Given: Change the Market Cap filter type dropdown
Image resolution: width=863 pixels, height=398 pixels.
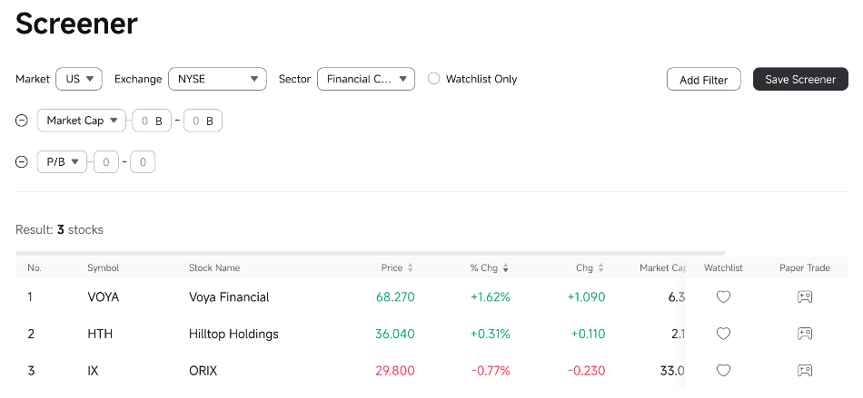Looking at the screenshot, I should click(82, 121).
